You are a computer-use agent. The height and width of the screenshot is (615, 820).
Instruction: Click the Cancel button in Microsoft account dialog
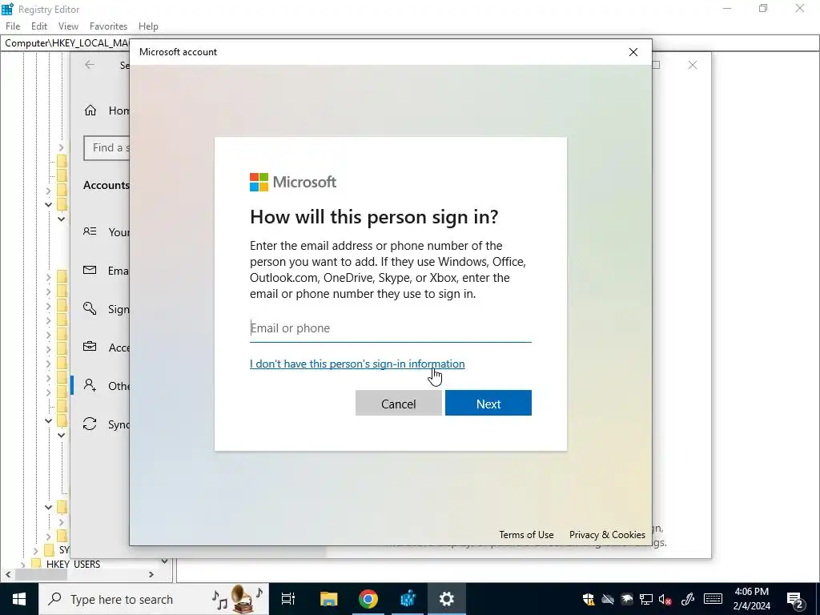[399, 404]
